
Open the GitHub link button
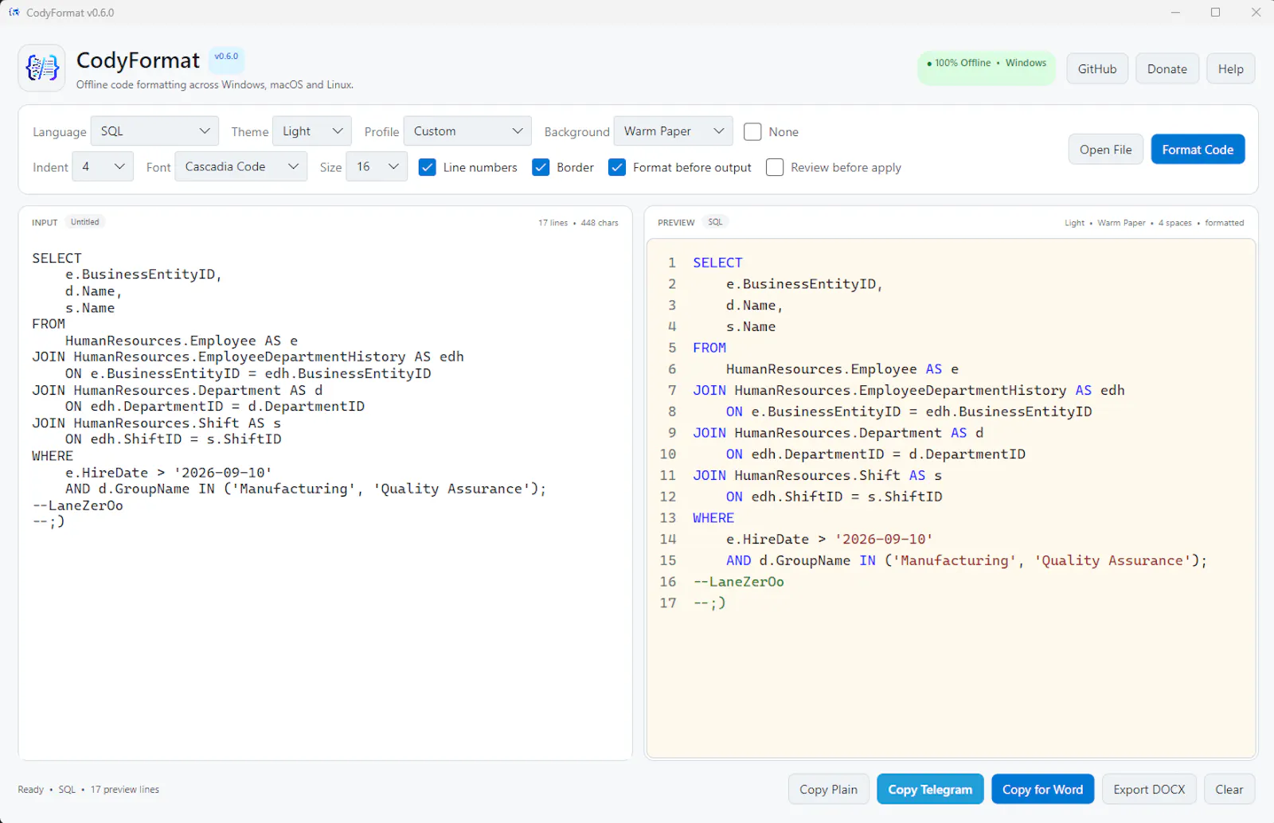[x=1097, y=68]
